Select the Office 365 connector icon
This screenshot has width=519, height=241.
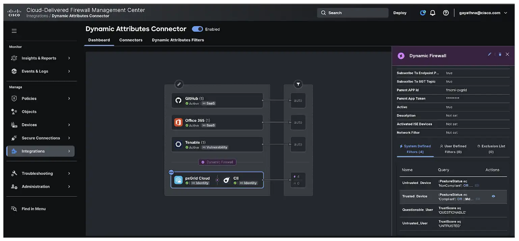pos(178,122)
